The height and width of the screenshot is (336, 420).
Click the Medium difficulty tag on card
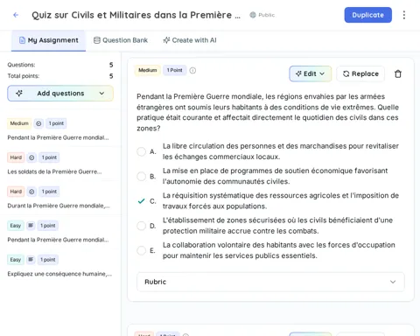coord(148,70)
